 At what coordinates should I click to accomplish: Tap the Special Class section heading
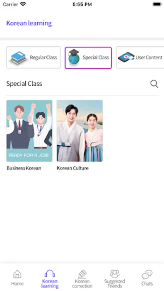coord(24,84)
